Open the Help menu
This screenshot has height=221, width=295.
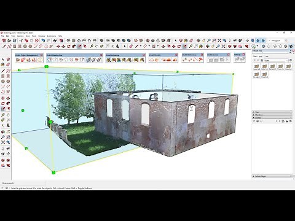[60, 36]
